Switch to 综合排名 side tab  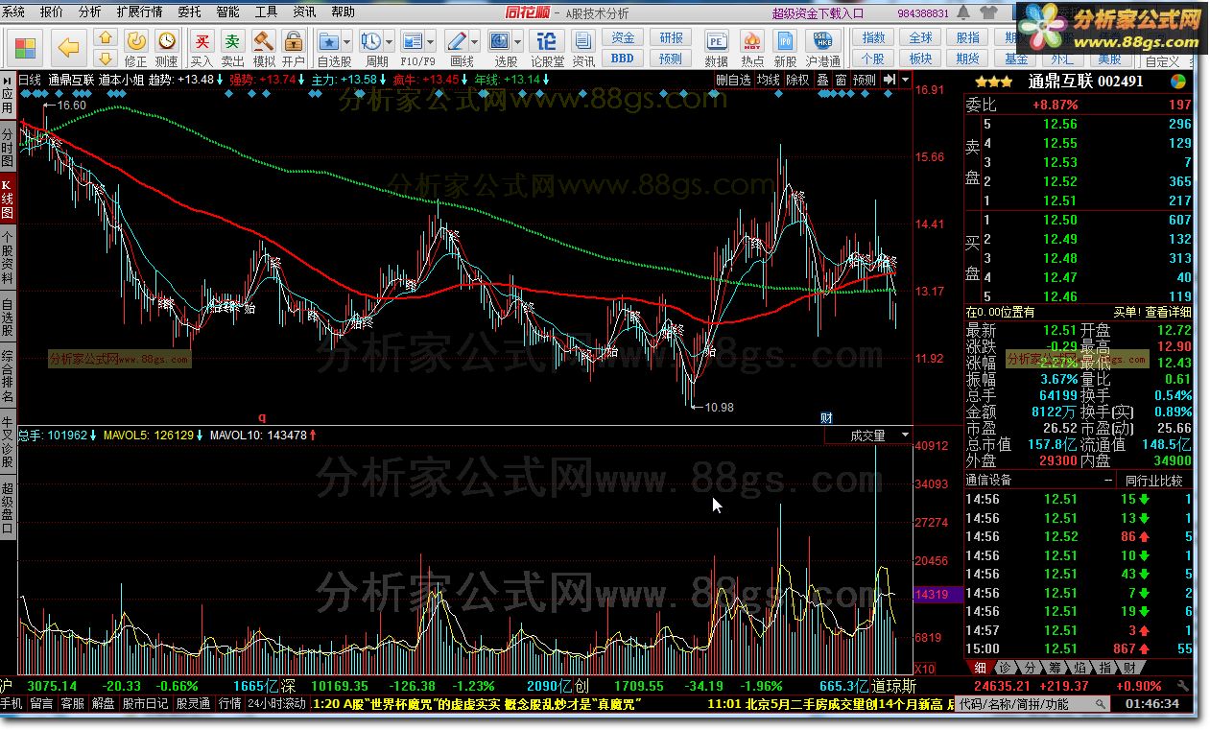(8, 377)
